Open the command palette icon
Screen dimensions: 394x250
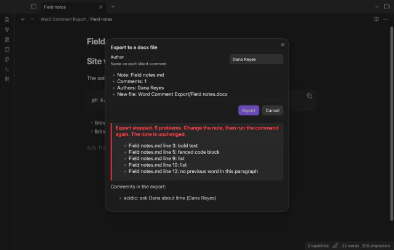[7, 69]
